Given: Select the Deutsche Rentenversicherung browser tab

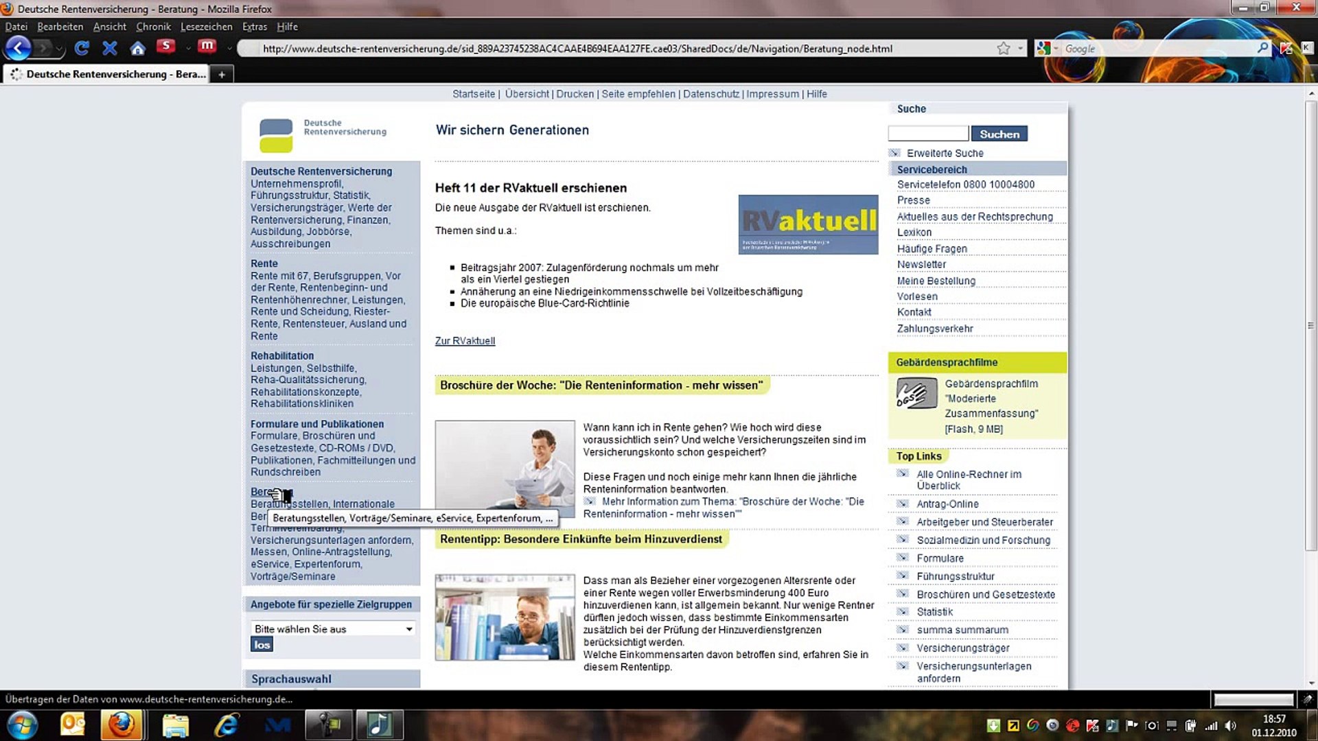Looking at the screenshot, I should (x=106, y=74).
